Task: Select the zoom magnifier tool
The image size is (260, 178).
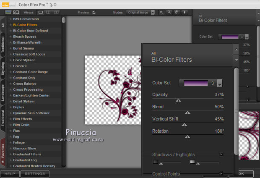Action: (x=169, y=12)
